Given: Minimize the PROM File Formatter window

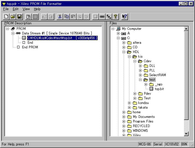Looking at the screenshot, I should [181, 4].
